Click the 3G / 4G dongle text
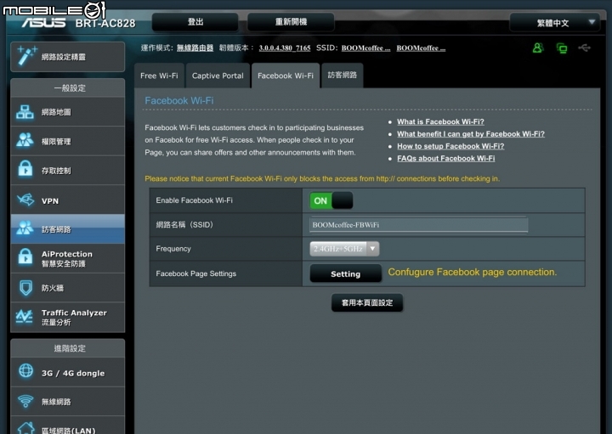Viewport: 612px width, 434px height. click(x=73, y=373)
